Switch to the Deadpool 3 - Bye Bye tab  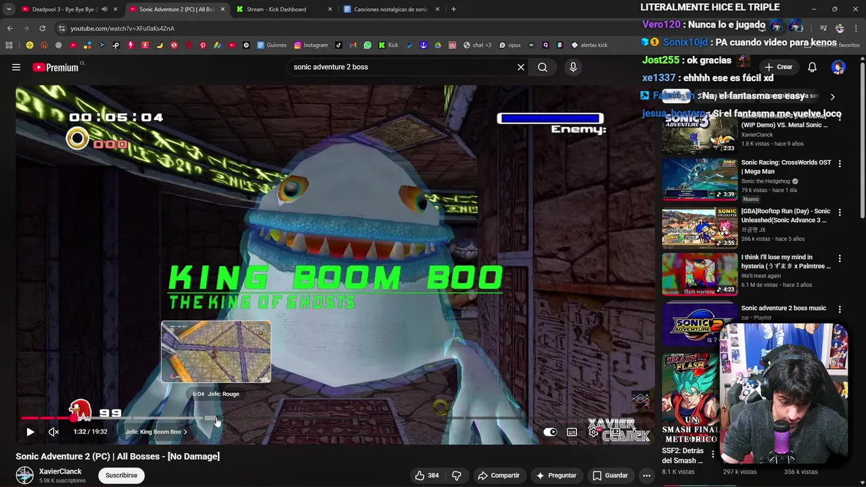click(x=60, y=9)
